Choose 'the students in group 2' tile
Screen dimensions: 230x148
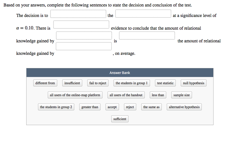56,107
